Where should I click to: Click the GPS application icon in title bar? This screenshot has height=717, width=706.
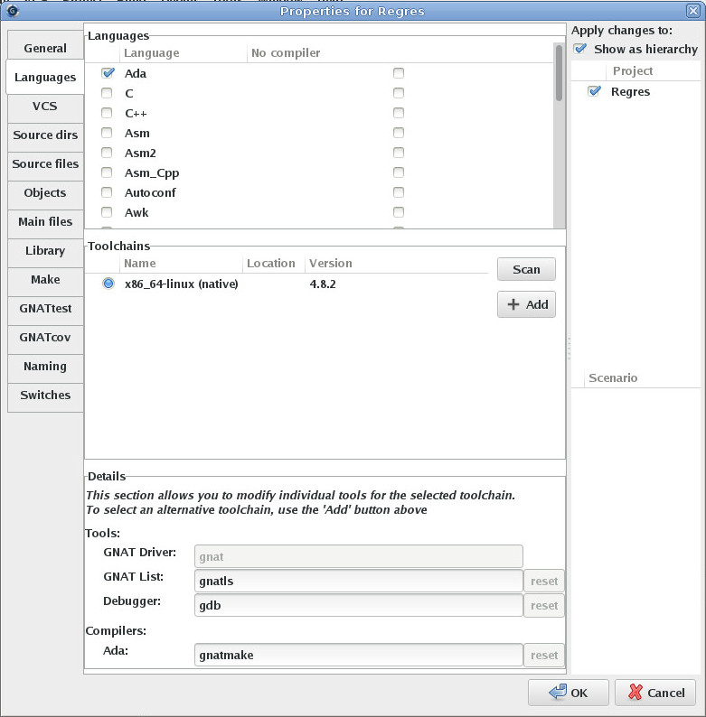click(13, 11)
